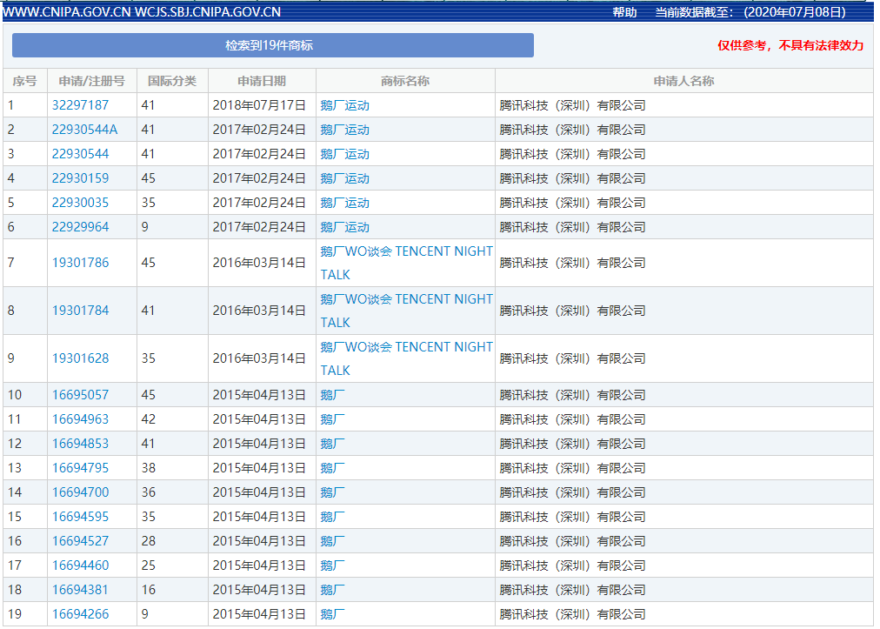This screenshot has width=880, height=629.
Task: Select class 42 in row 11
Action: coord(148,419)
